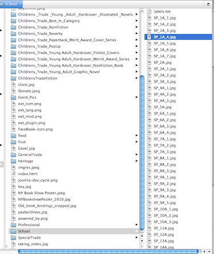The height and width of the screenshot is (254, 214).
Task: Select the highlighted file SP_1A_4.jpg
Action: click(x=178, y=37)
